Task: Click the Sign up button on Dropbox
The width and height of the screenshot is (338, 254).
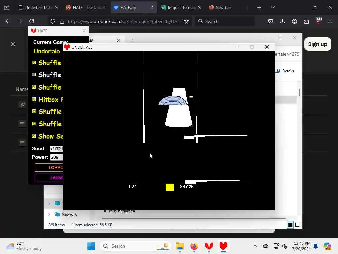Action: (318, 44)
